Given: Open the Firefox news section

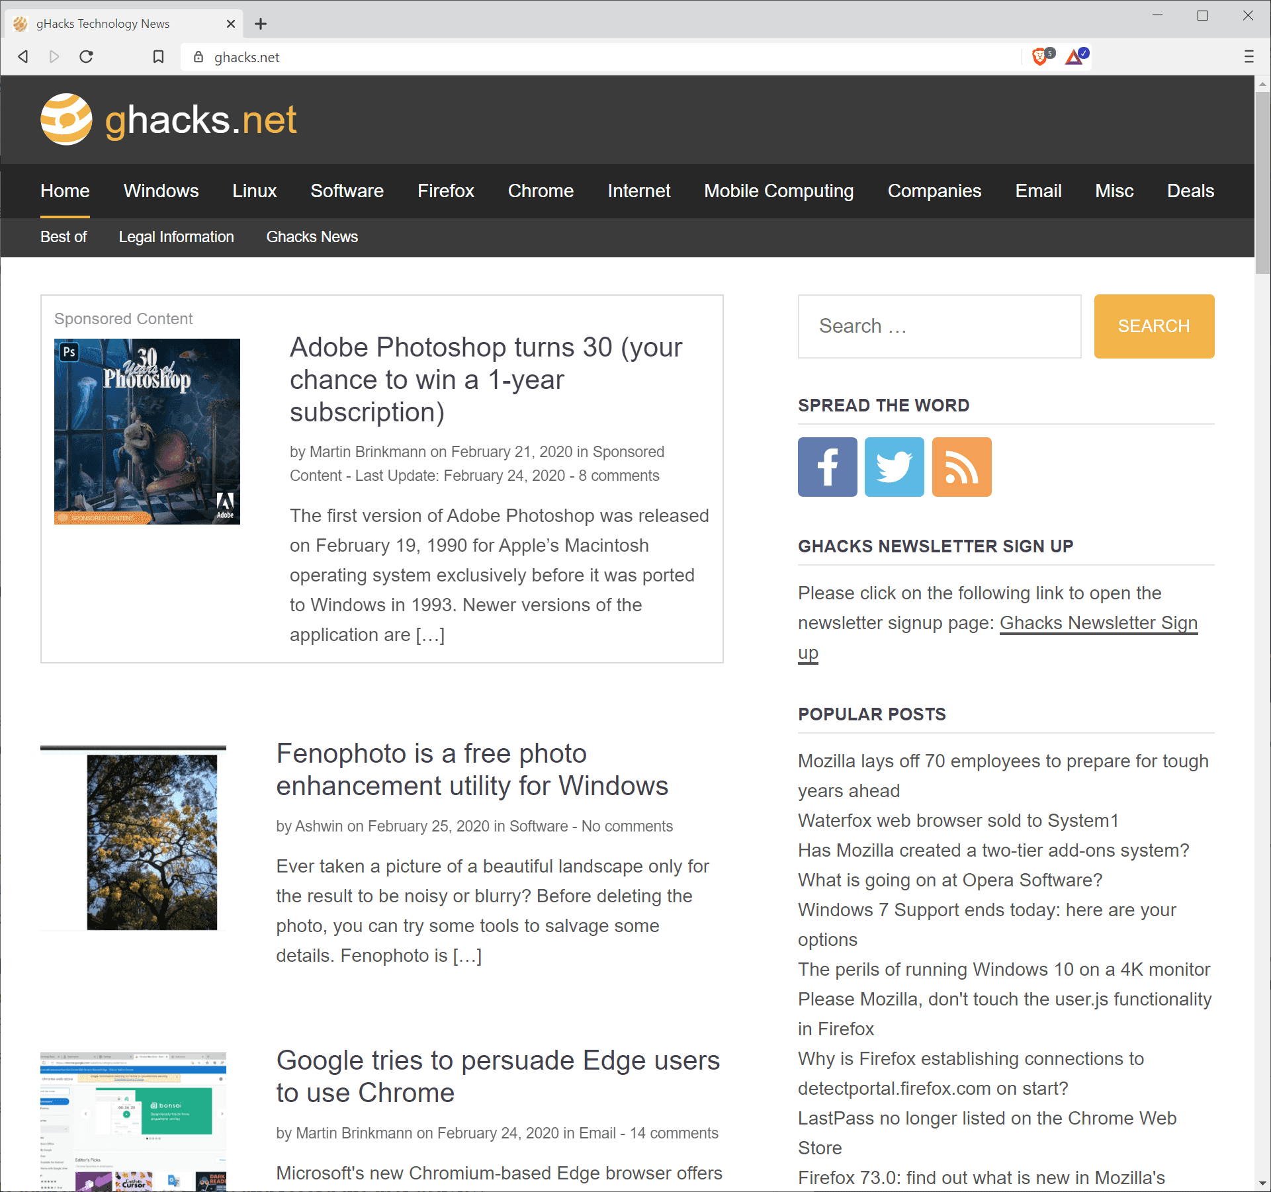Looking at the screenshot, I should coord(445,191).
